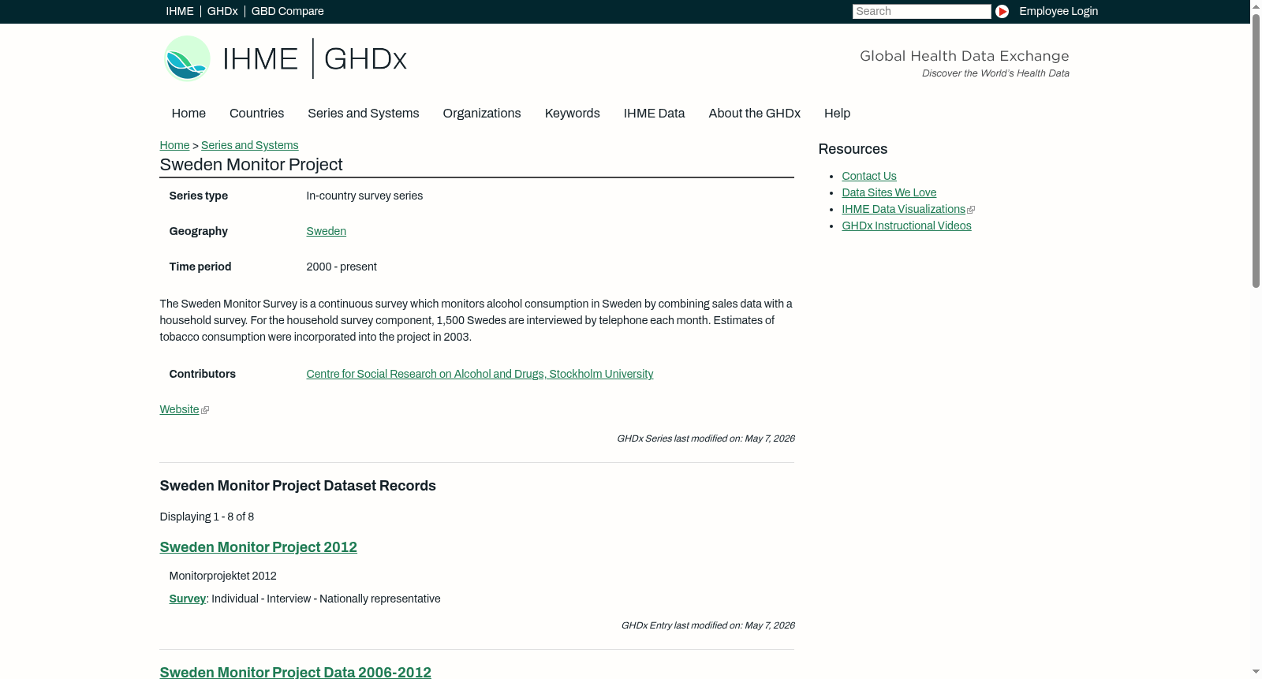Image resolution: width=1262 pixels, height=679 pixels.
Task: Click 'Global Health Data Exchange' tagline
Action: (x=964, y=56)
